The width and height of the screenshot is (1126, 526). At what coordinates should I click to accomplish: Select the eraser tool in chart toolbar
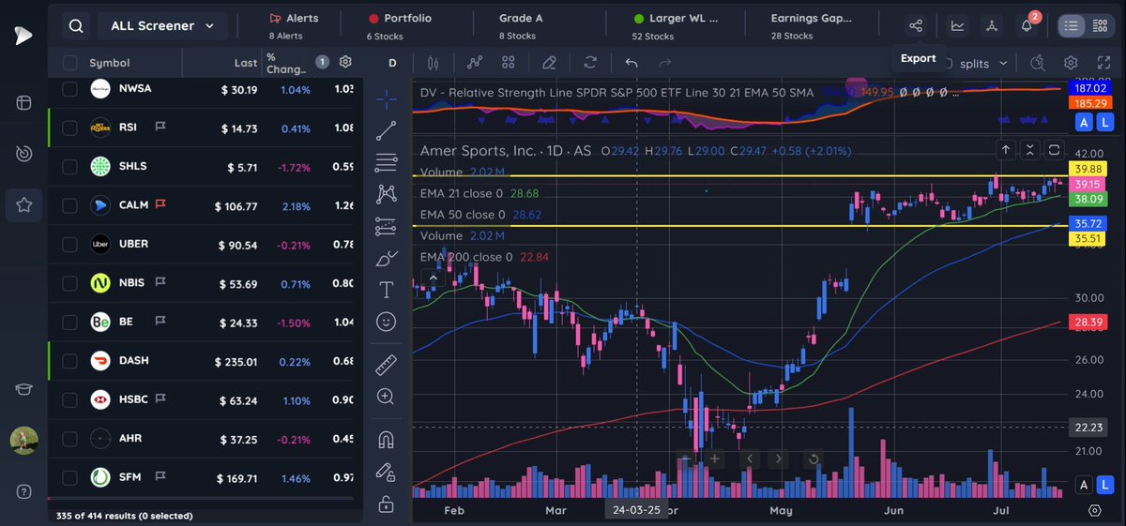(550, 63)
